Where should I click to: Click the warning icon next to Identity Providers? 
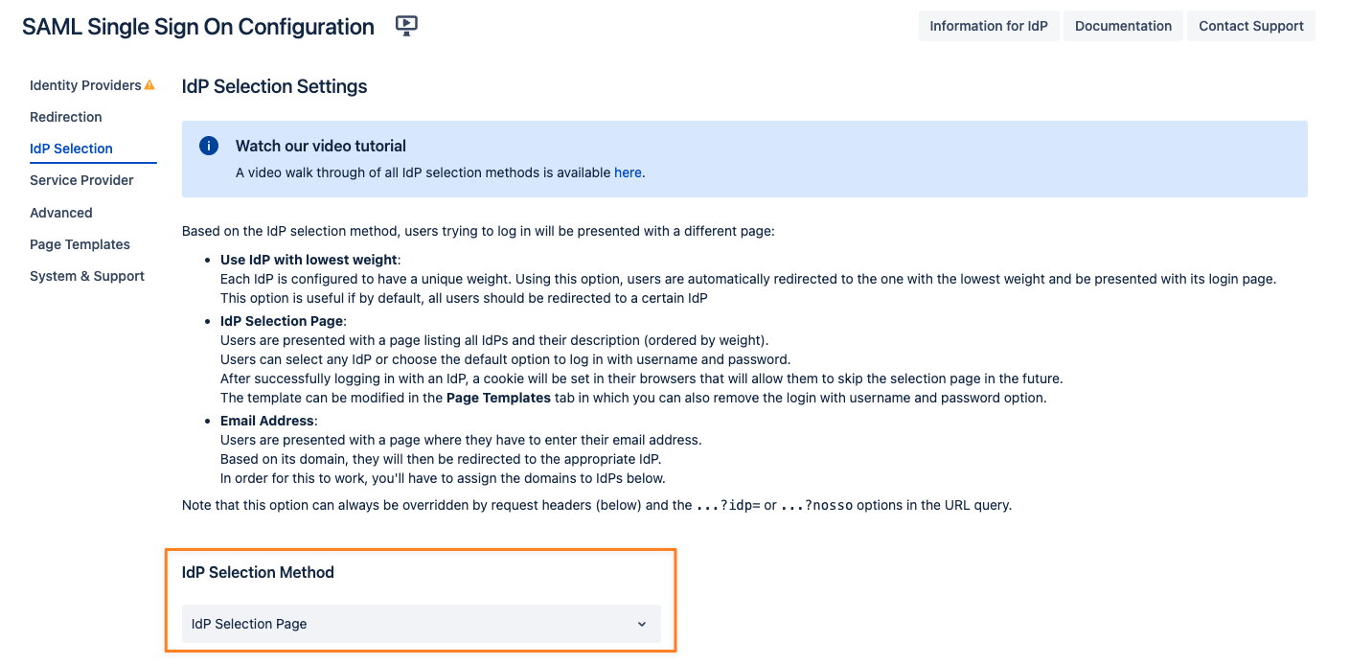tap(149, 85)
